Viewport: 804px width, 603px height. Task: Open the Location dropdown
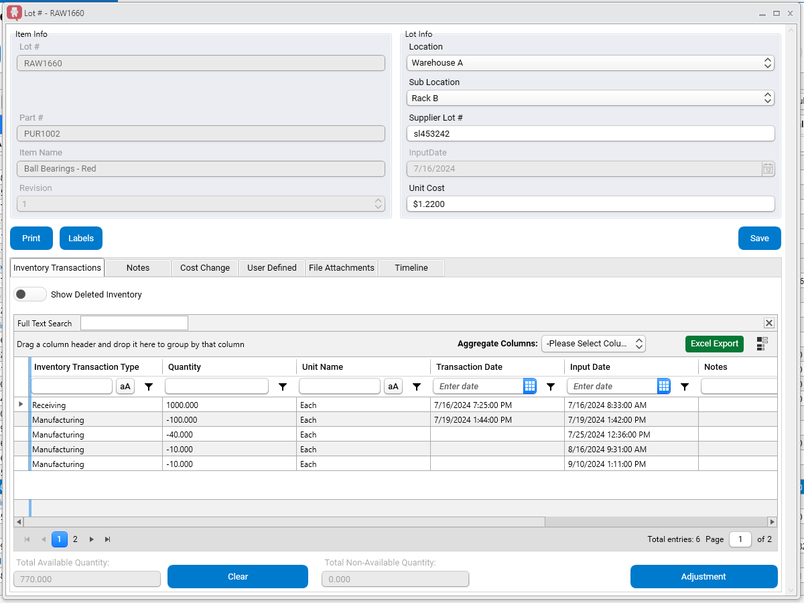(x=768, y=62)
